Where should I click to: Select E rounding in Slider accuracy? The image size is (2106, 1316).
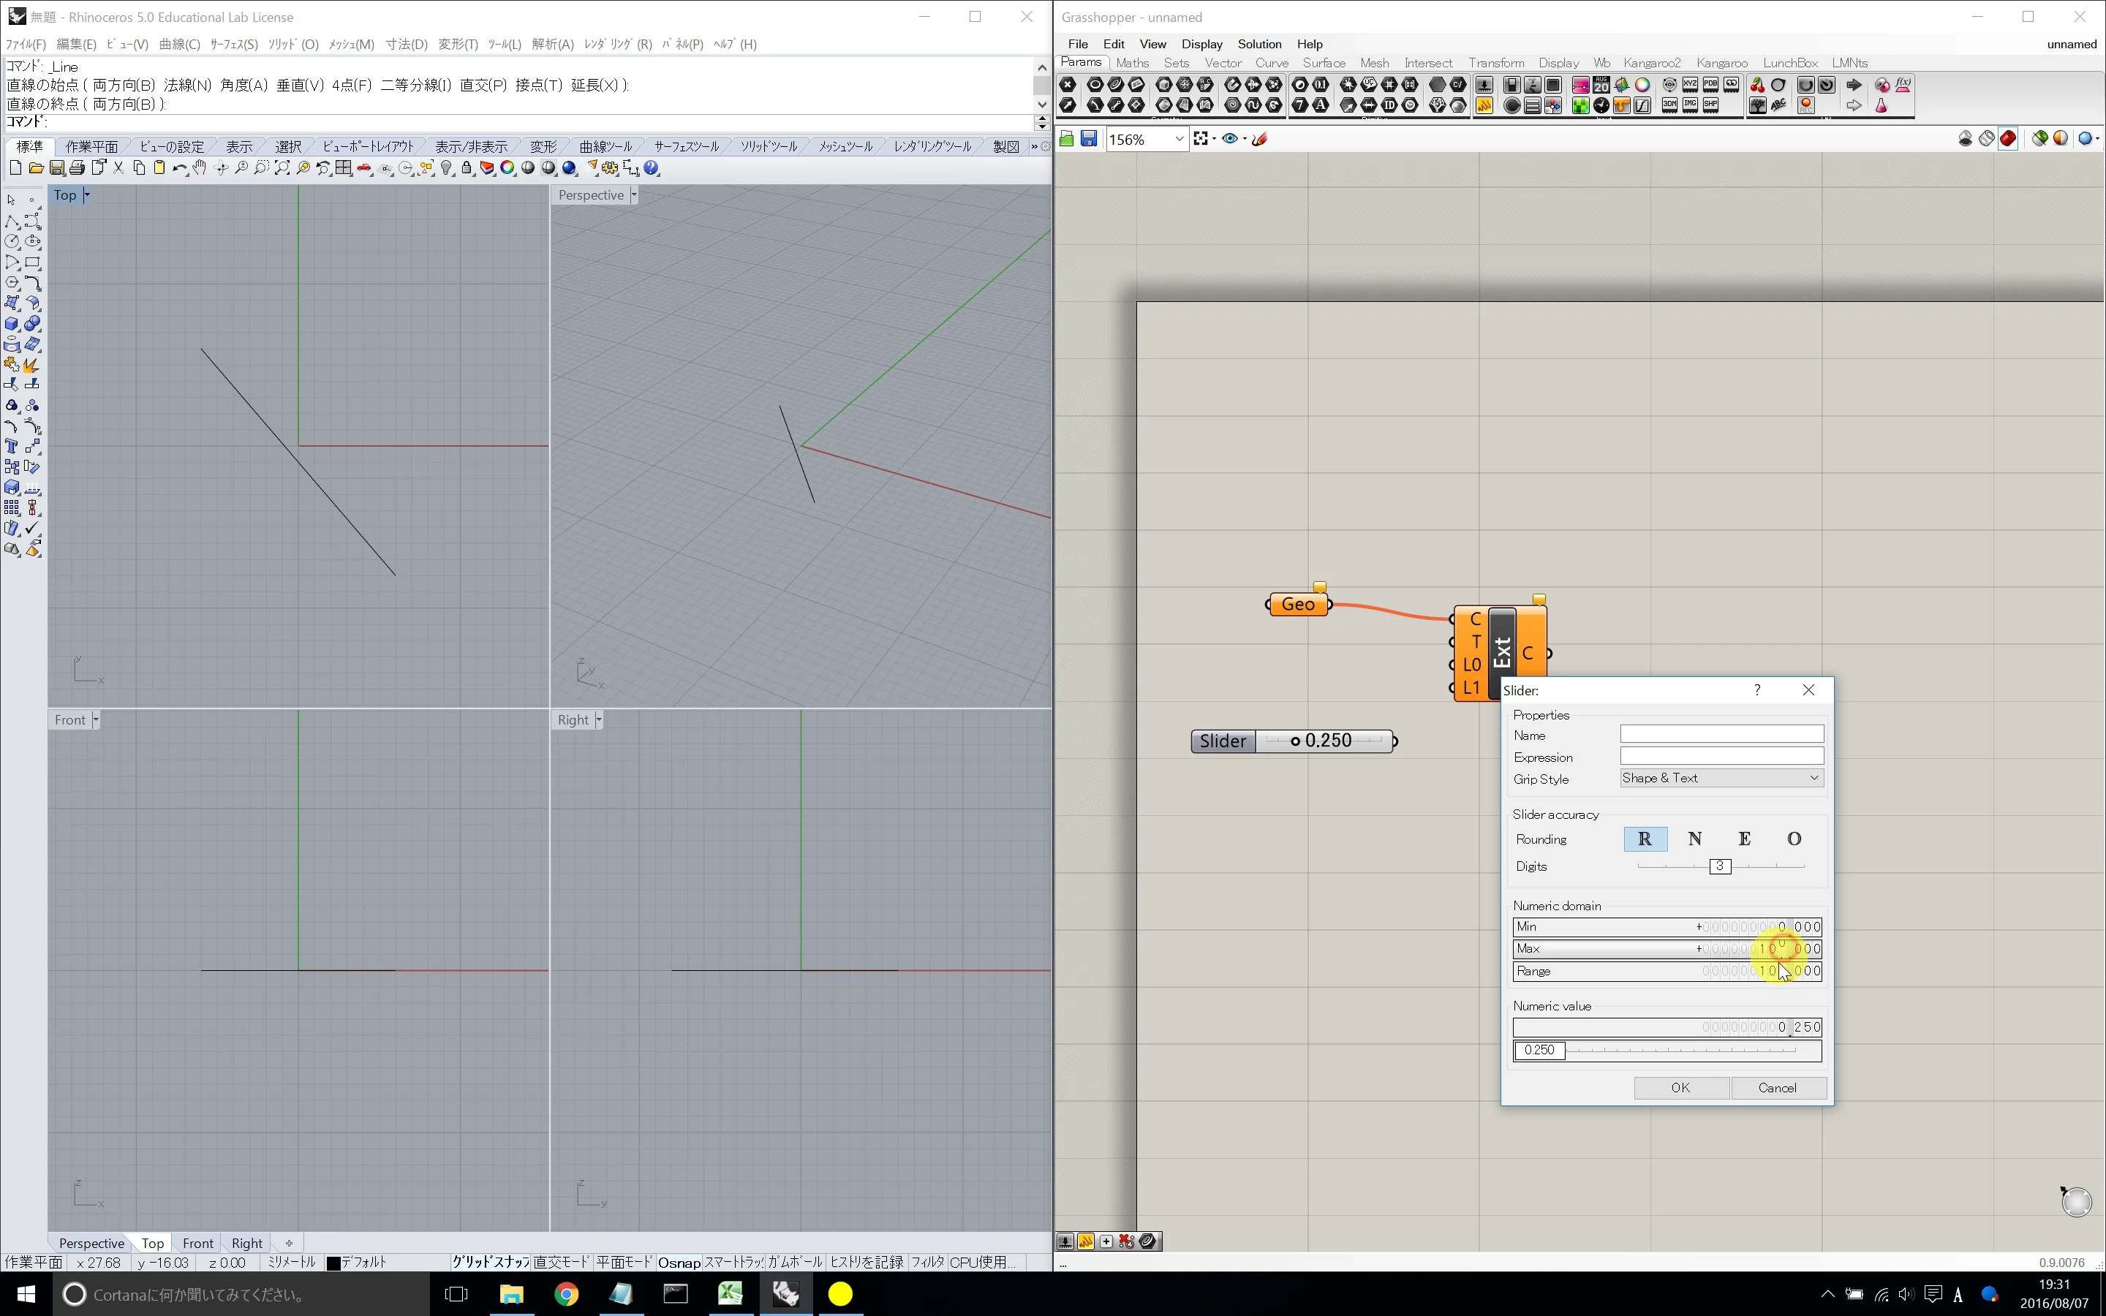click(x=1744, y=839)
